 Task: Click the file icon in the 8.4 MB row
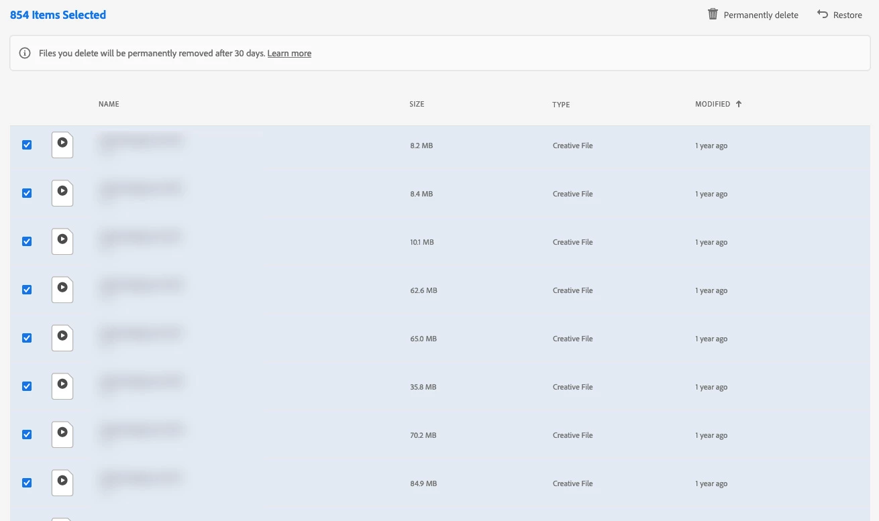tap(62, 193)
